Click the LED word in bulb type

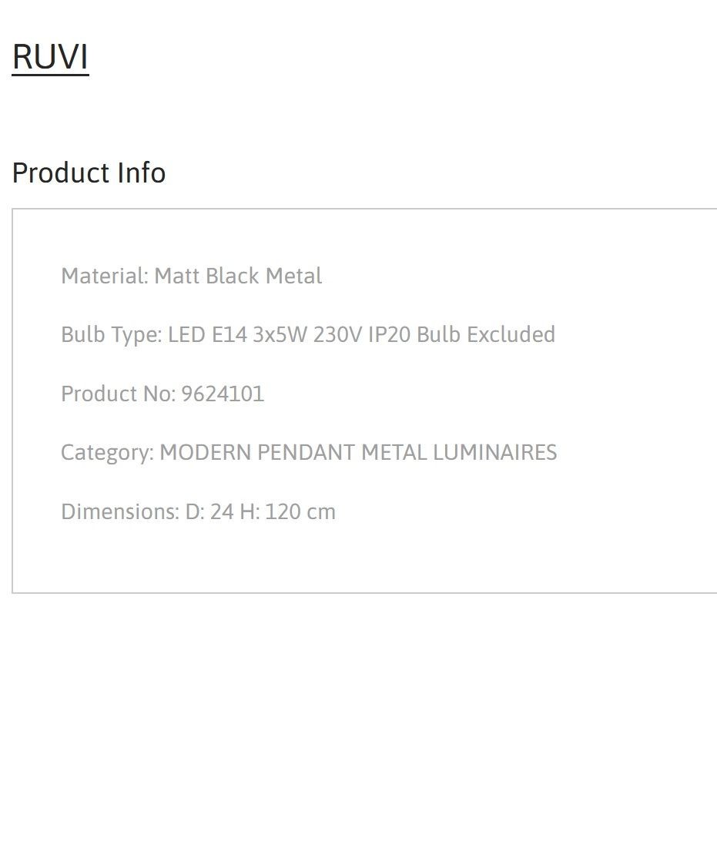[186, 334]
